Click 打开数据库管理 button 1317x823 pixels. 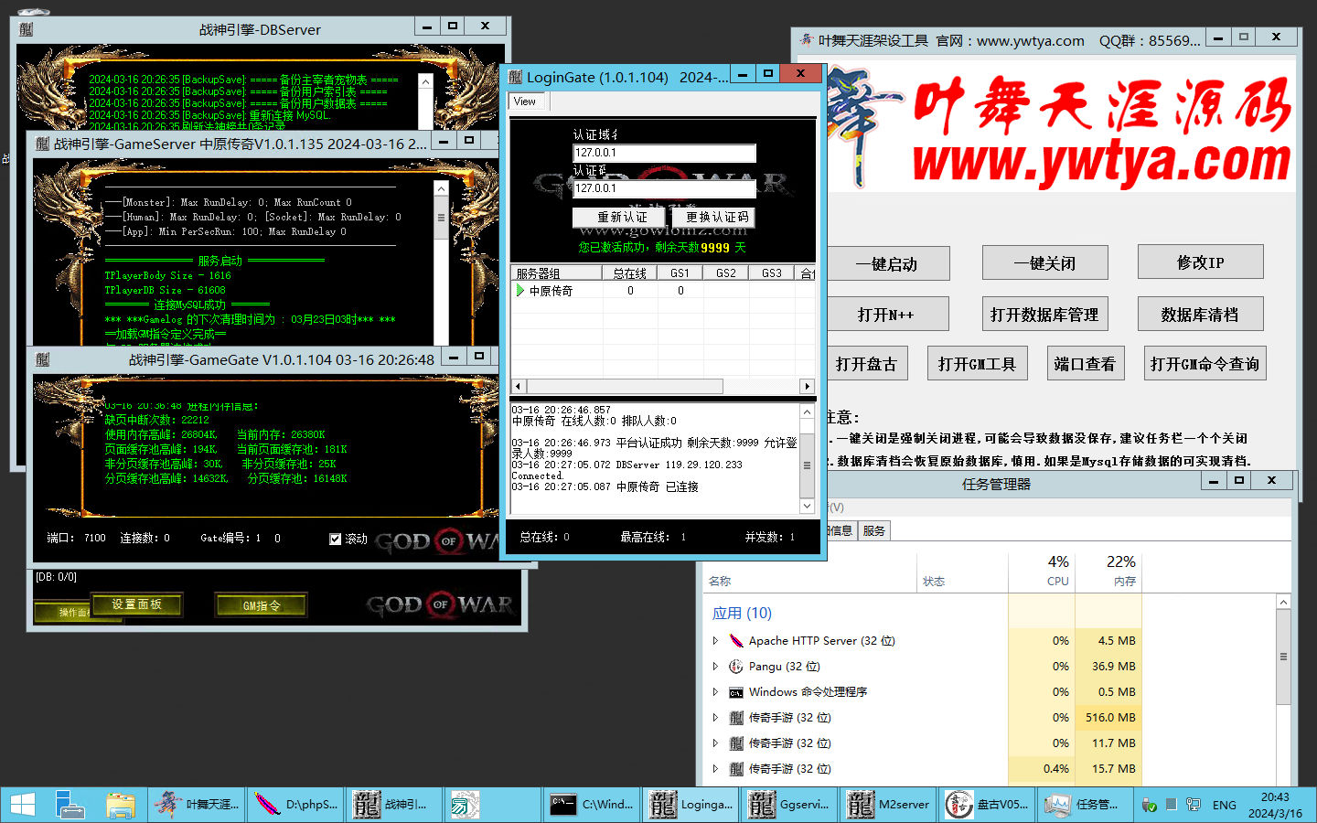1044,314
